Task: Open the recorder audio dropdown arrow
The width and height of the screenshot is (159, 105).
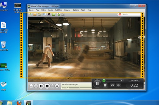Action: 121,81
